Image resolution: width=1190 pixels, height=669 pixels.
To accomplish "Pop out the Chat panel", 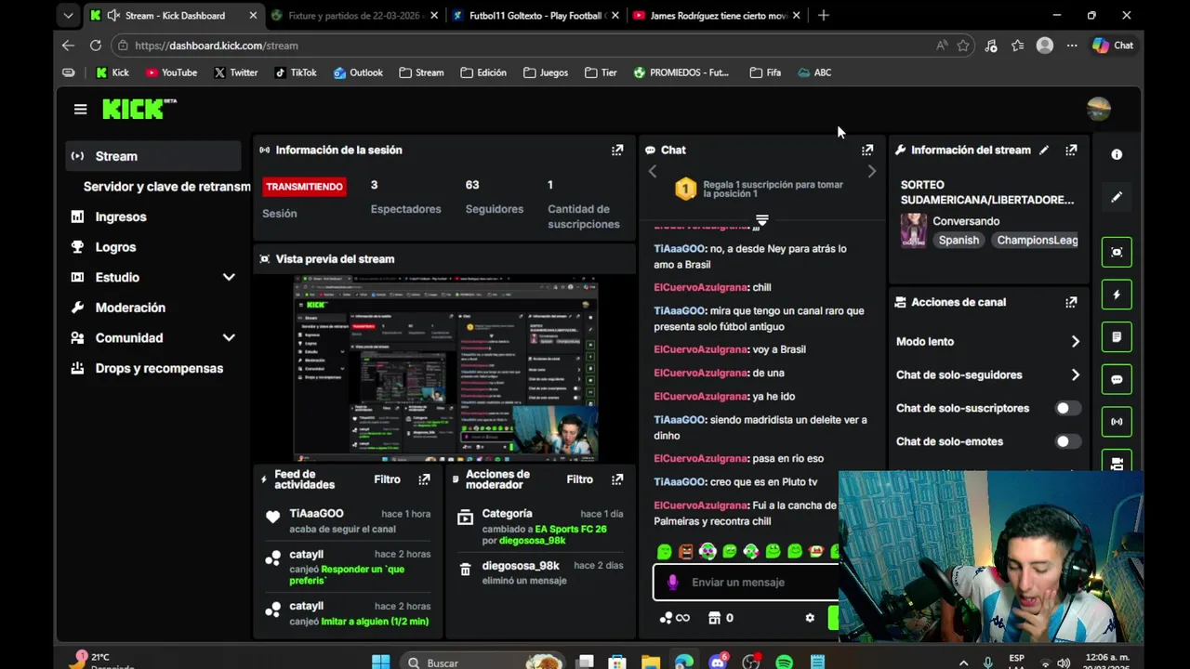I will (867, 150).
